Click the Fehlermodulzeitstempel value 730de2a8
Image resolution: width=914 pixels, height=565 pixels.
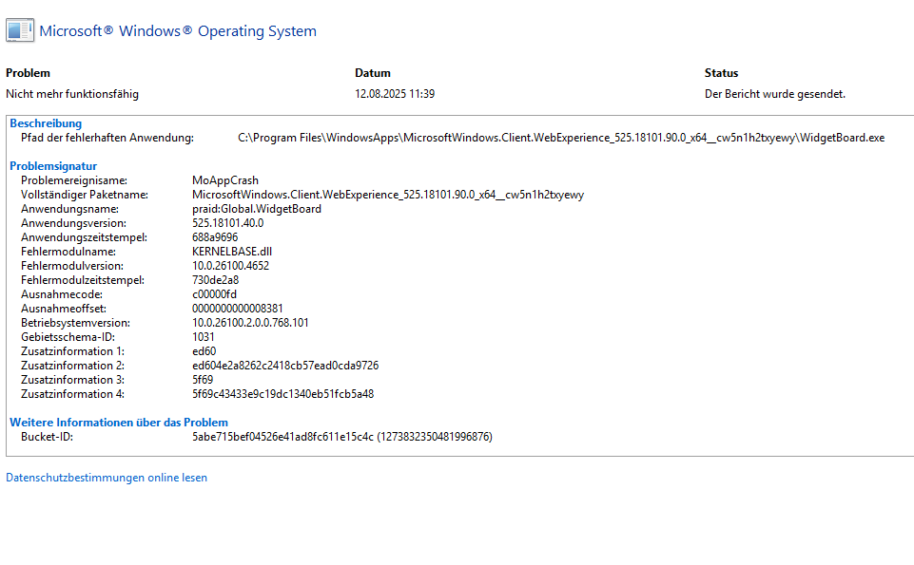point(215,280)
